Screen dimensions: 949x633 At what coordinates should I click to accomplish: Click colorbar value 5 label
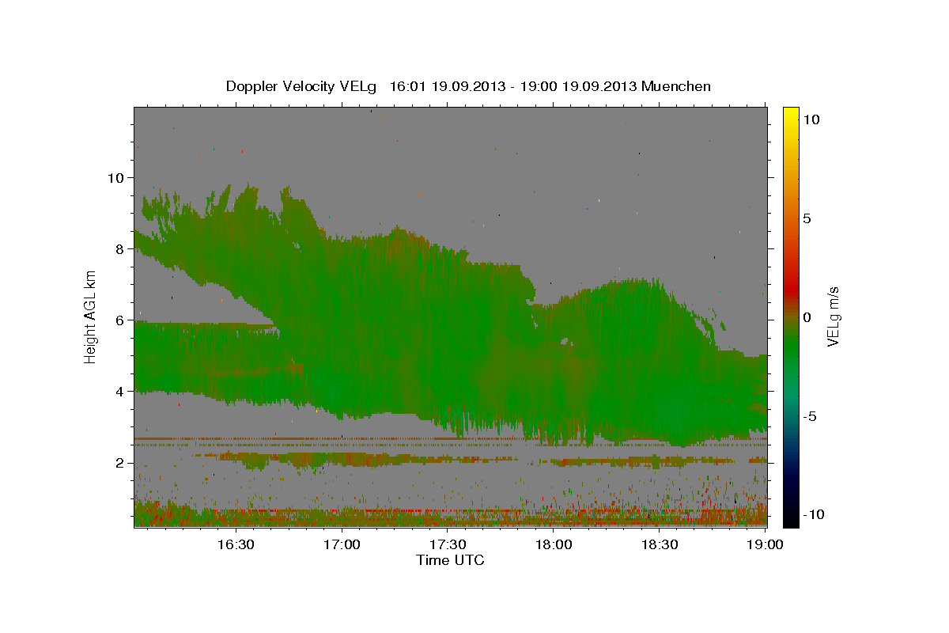[807, 218]
